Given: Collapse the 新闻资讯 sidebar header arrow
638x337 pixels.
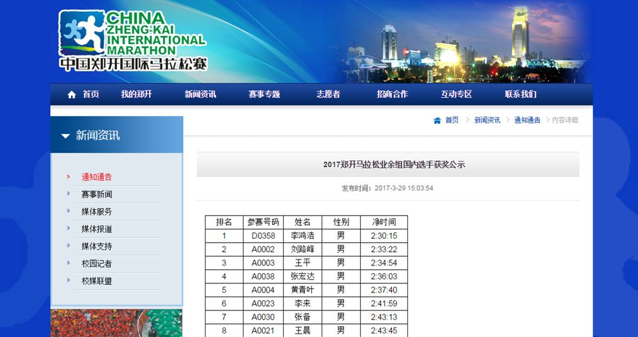Looking at the screenshot, I should [x=66, y=136].
